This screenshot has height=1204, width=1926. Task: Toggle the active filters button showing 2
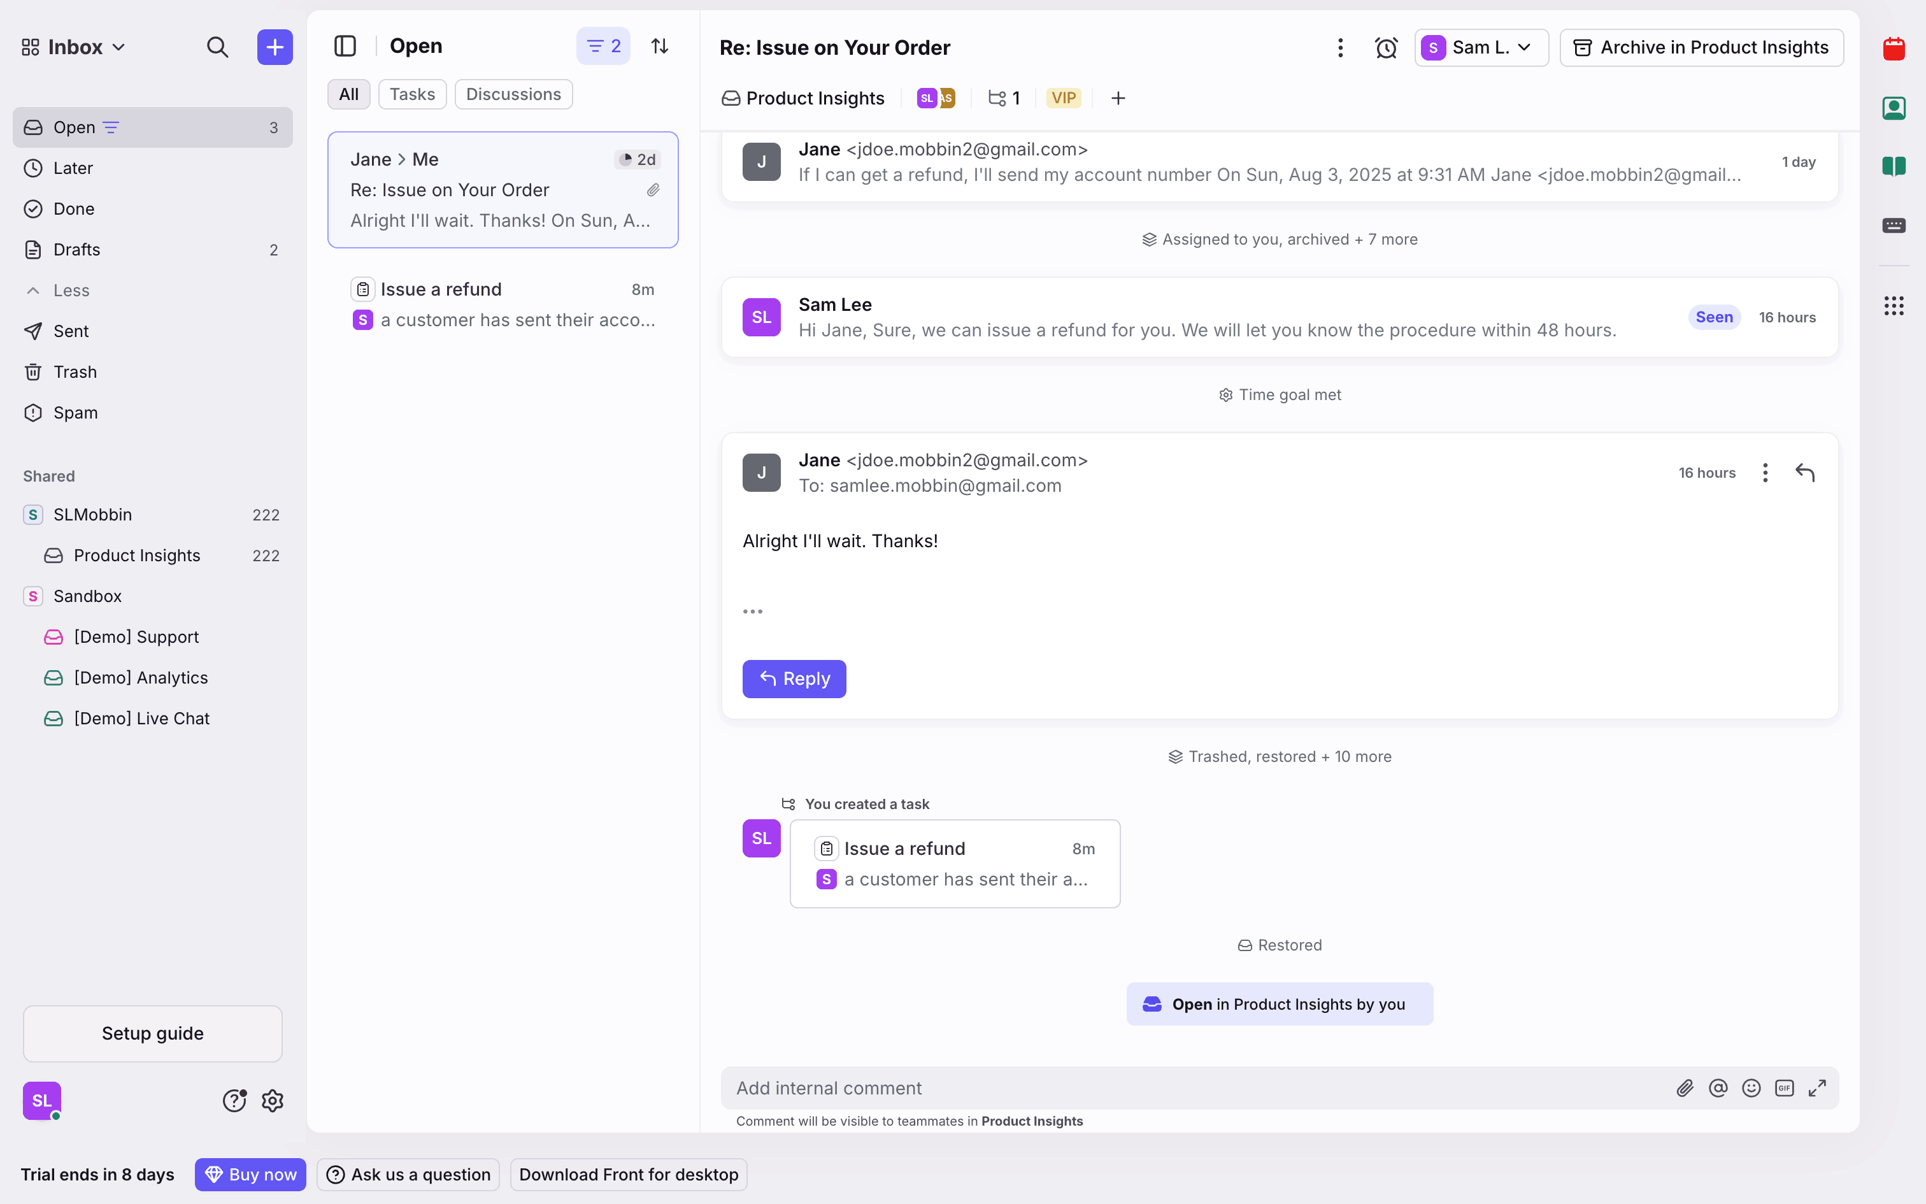(x=603, y=46)
